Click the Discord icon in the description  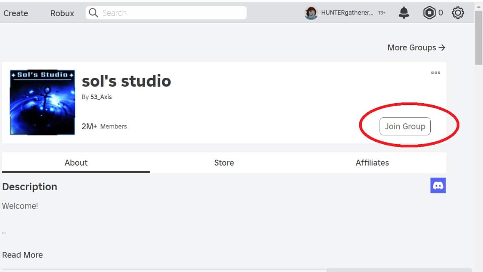click(x=438, y=185)
